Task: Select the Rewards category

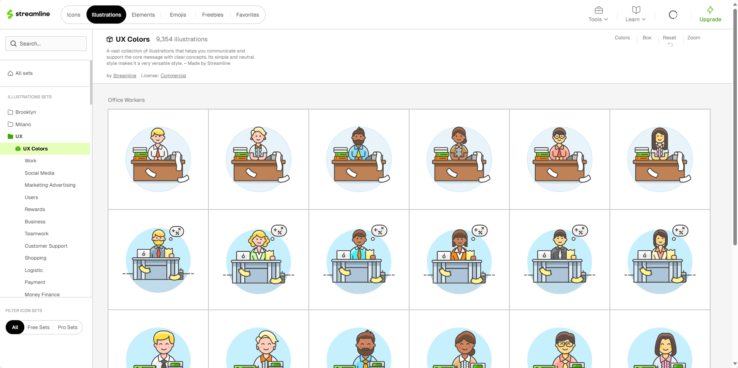Action: tap(35, 209)
